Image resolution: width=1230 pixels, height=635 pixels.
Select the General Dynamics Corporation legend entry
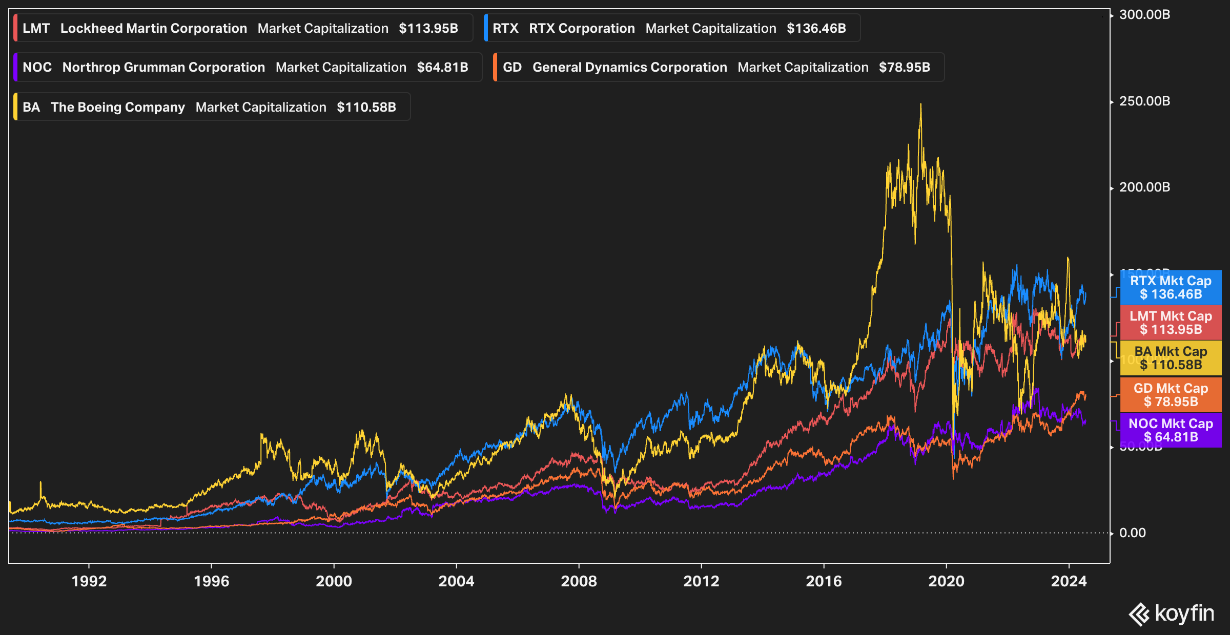click(x=629, y=67)
